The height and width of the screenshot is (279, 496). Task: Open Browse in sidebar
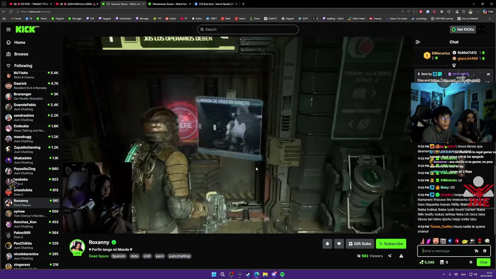click(x=21, y=54)
